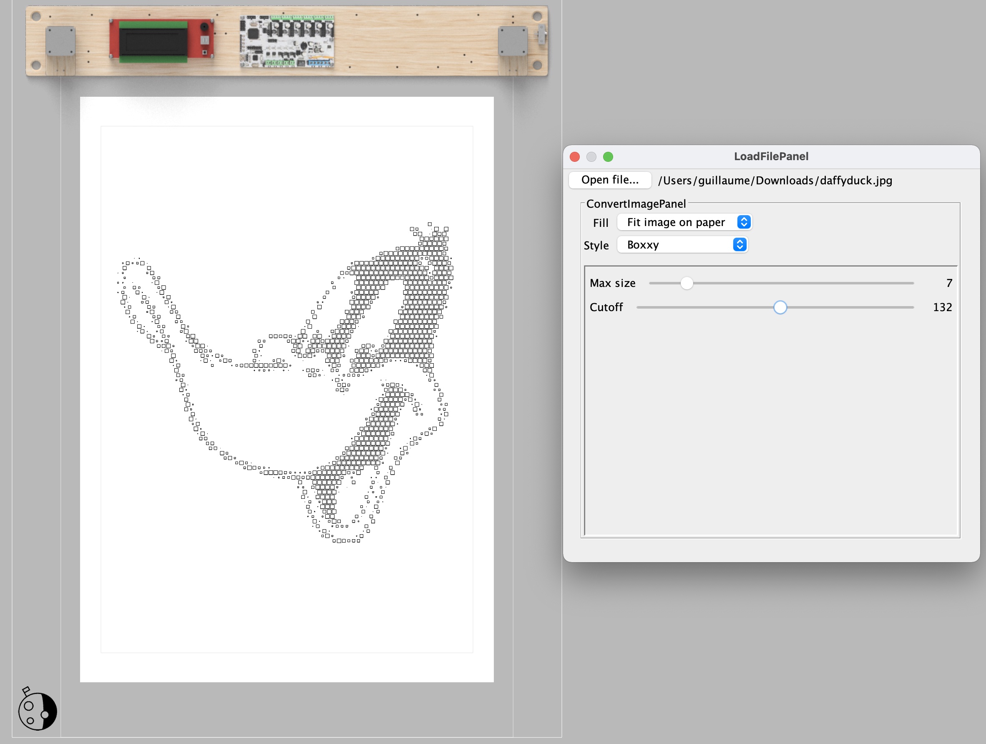Viewport: 986px width, 744px height.
Task: Maximize the LoadFilePanel window
Action: click(608, 157)
